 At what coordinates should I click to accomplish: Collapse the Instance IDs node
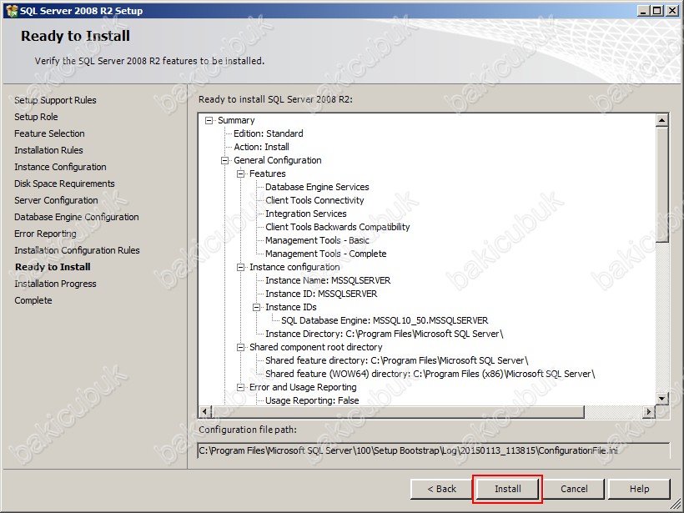click(257, 307)
